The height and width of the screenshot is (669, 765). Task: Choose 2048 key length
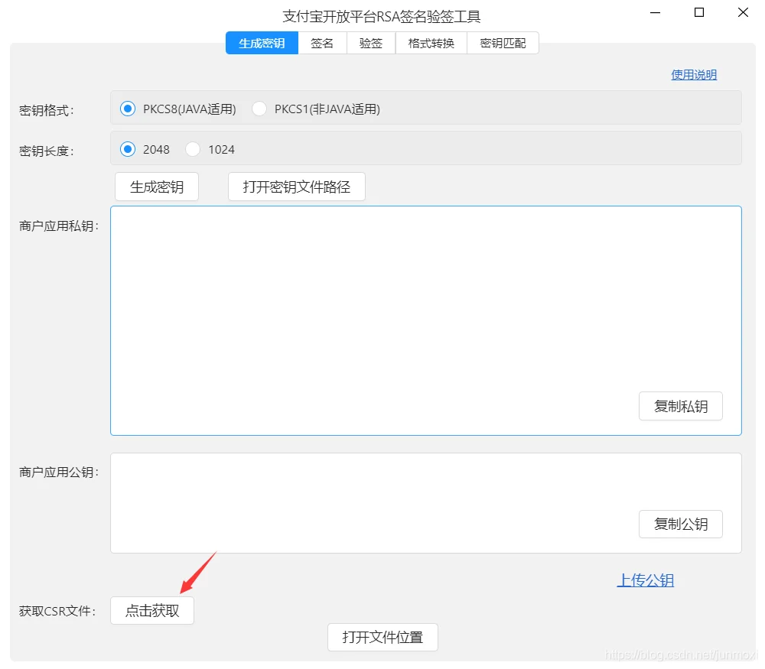[x=128, y=149]
